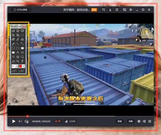Viewport: 161px width, 135px height.
Task: Toggle the danmaku 弹 switch
Action: [x=58, y=121]
